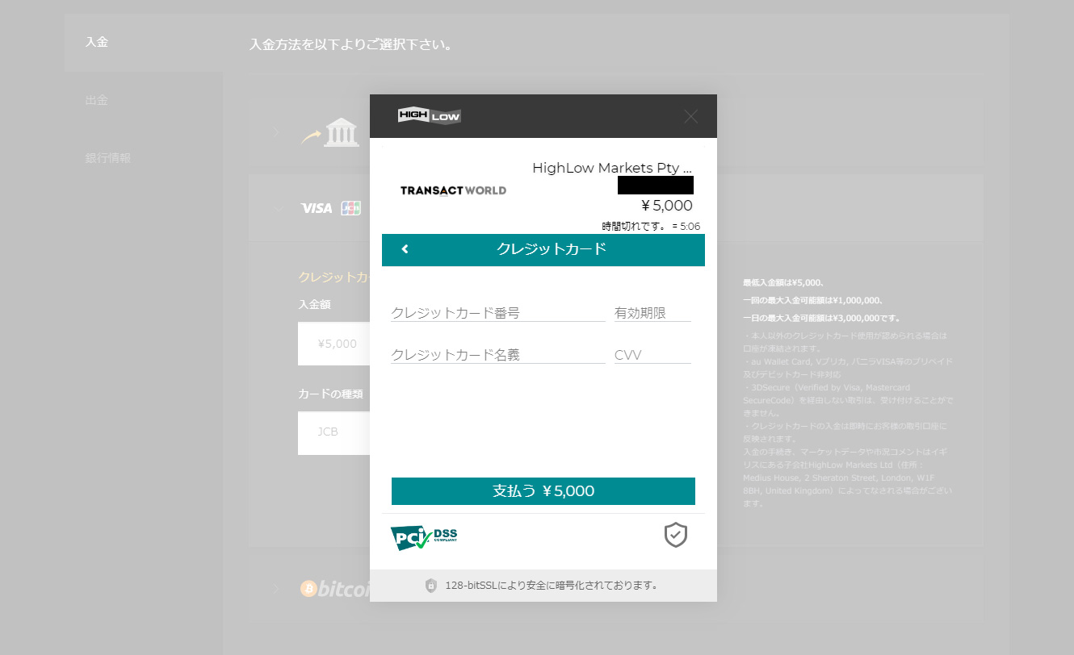The height and width of the screenshot is (655, 1074).
Task: Click the bitcoin logo icon
Action: coord(308,589)
